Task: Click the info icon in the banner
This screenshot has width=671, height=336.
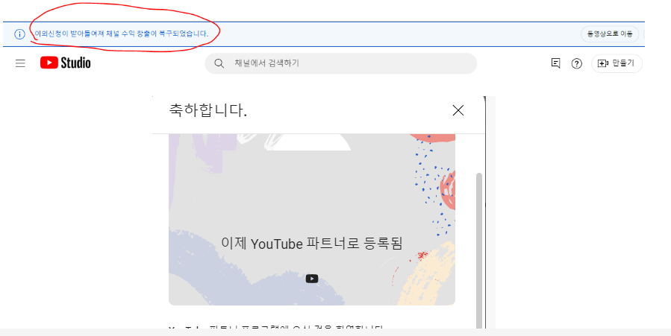Action: 19,34
